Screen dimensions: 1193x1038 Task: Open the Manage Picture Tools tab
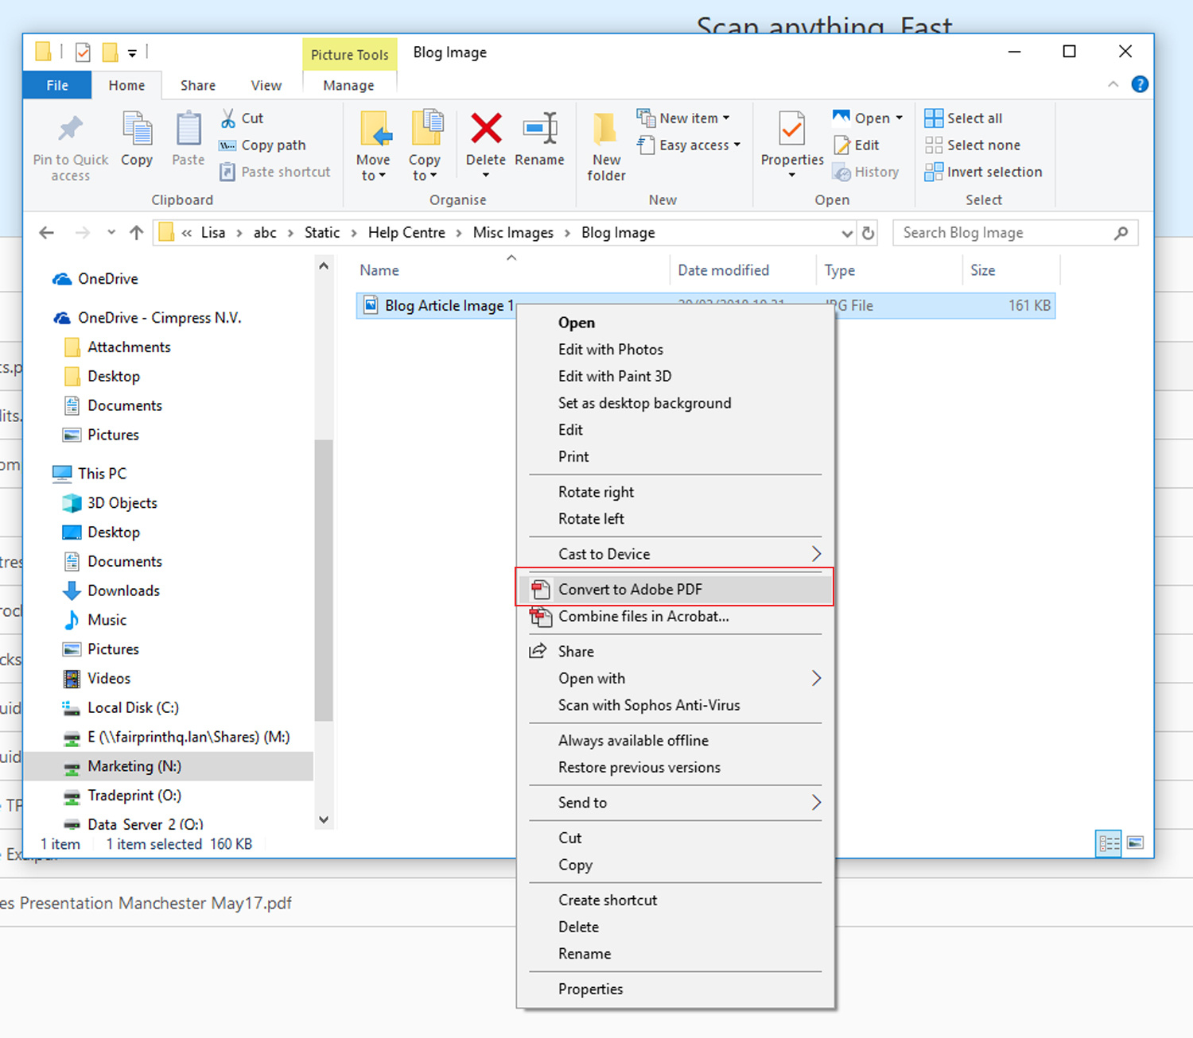pyautogui.click(x=348, y=85)
